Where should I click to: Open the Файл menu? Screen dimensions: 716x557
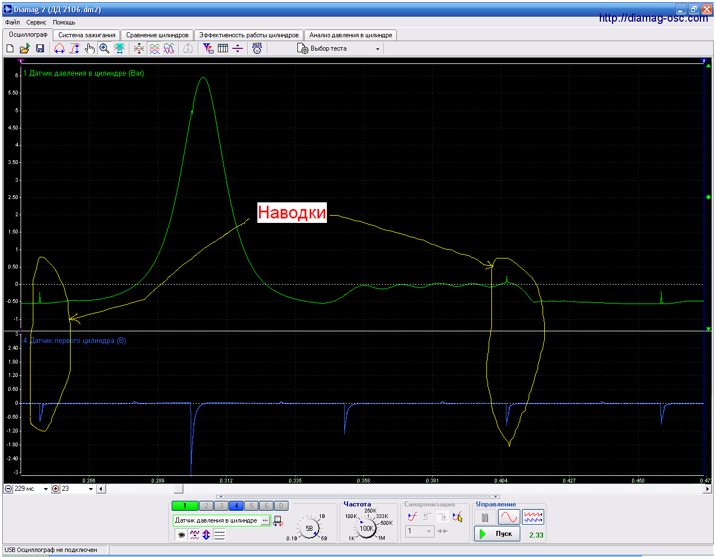pos(12,23)
